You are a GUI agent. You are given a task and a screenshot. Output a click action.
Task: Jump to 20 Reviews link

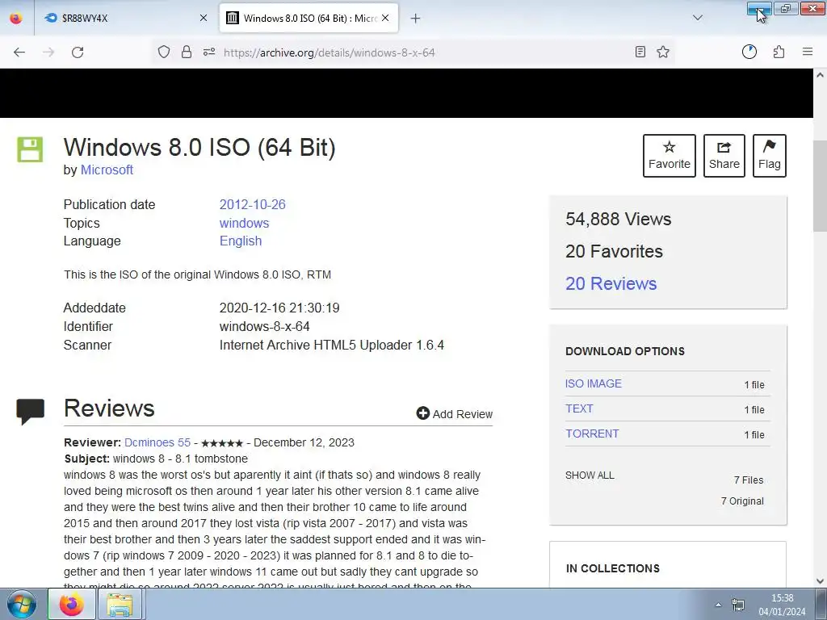tap(611, 283)
